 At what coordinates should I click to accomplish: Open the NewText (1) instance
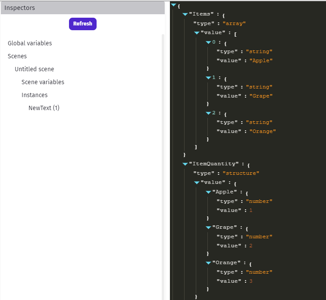click(44, 108)
